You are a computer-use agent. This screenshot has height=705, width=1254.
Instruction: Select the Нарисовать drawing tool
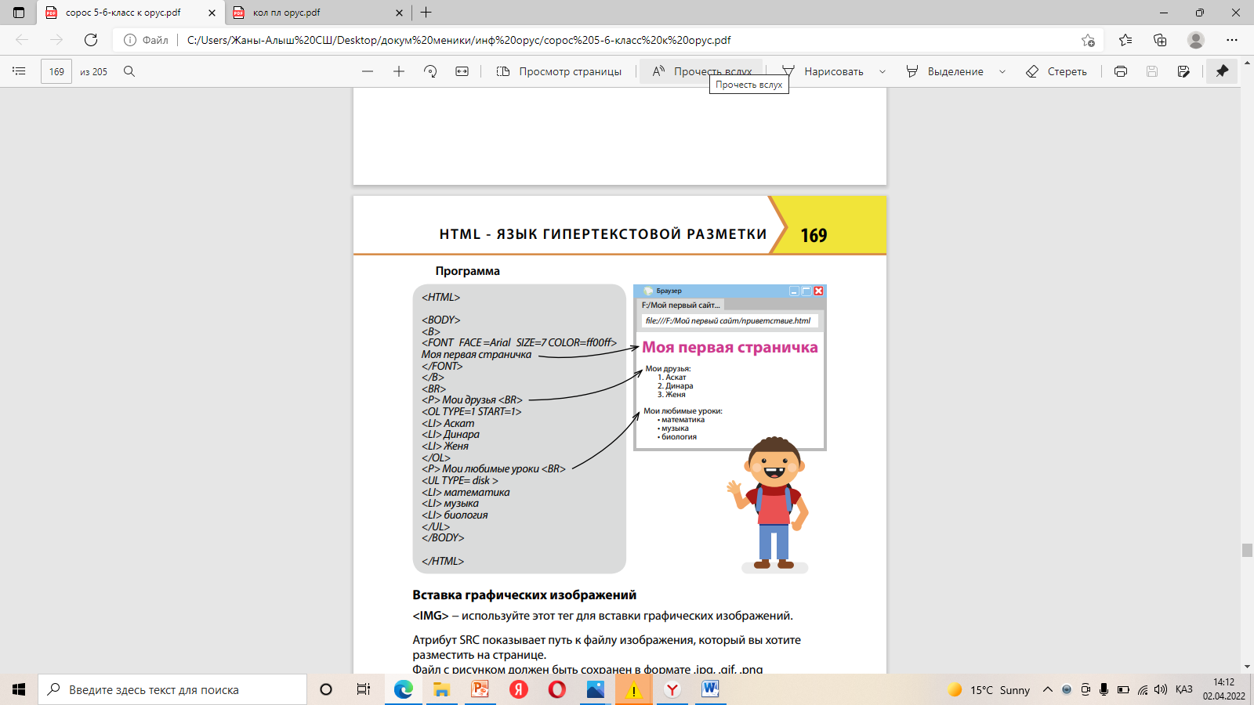click(823, 71)
